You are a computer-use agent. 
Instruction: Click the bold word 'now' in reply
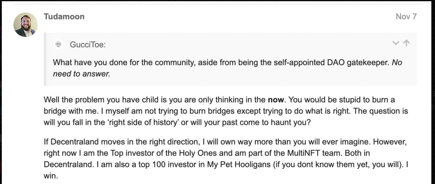click(x=275, y=100)
